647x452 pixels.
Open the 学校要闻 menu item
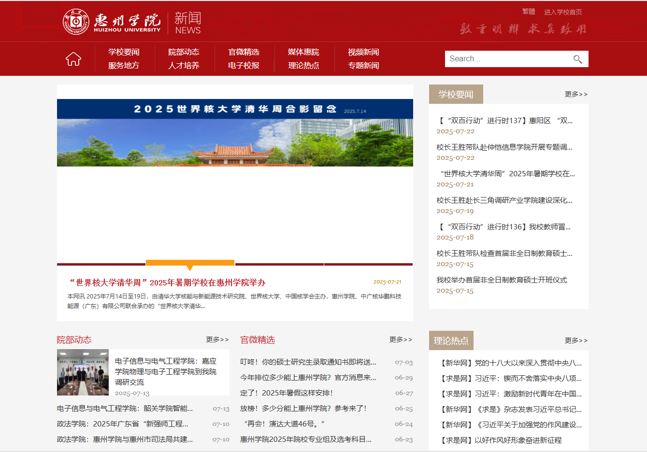[x=124, y=52]
